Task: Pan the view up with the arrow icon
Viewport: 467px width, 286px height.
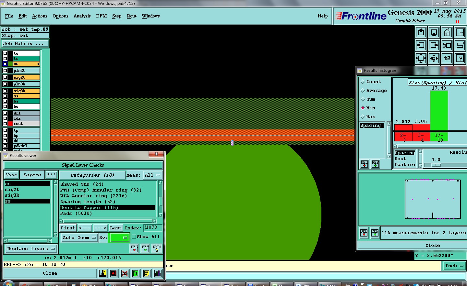Action: tap(421, 32)
